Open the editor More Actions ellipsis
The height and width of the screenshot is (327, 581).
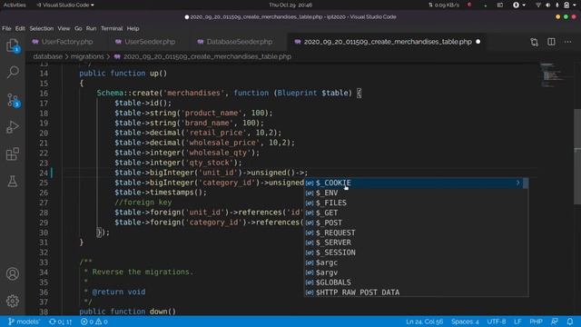[567, 42]
